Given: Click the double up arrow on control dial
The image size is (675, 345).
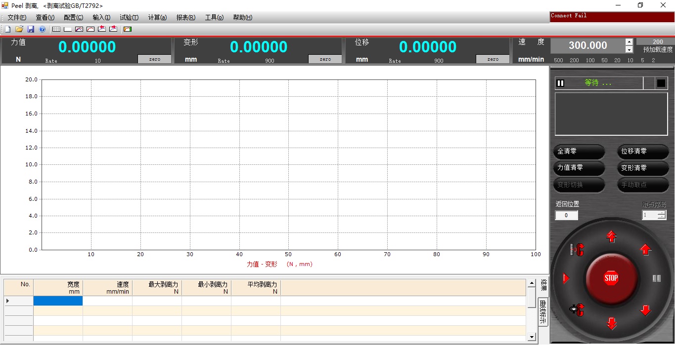Looking at the screenshot, I should pyautogui.click(x=611, y=237).
